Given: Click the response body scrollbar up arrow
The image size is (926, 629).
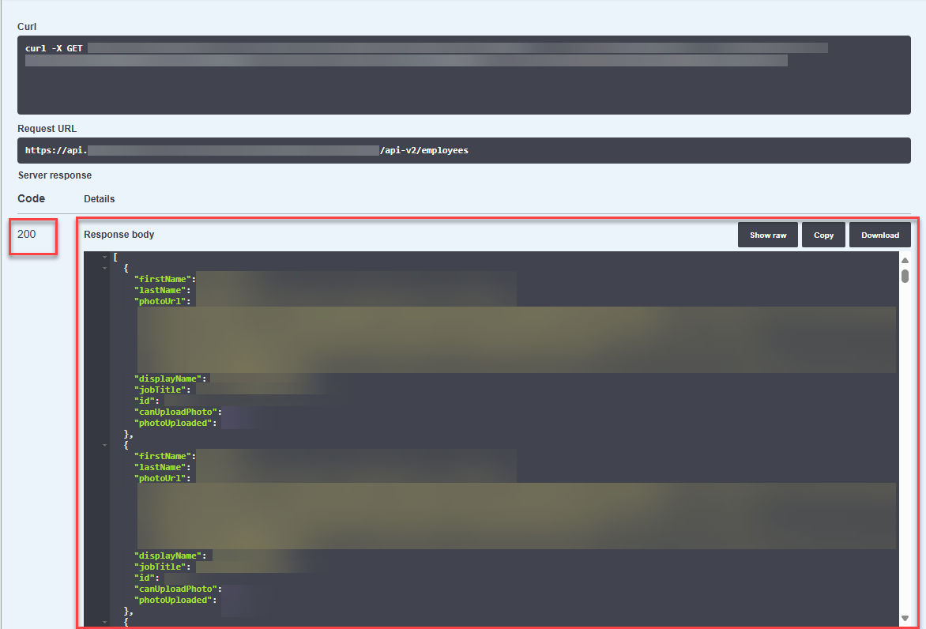Looking at the screenshot, I should pyautogui.click(x=905, y=261).
